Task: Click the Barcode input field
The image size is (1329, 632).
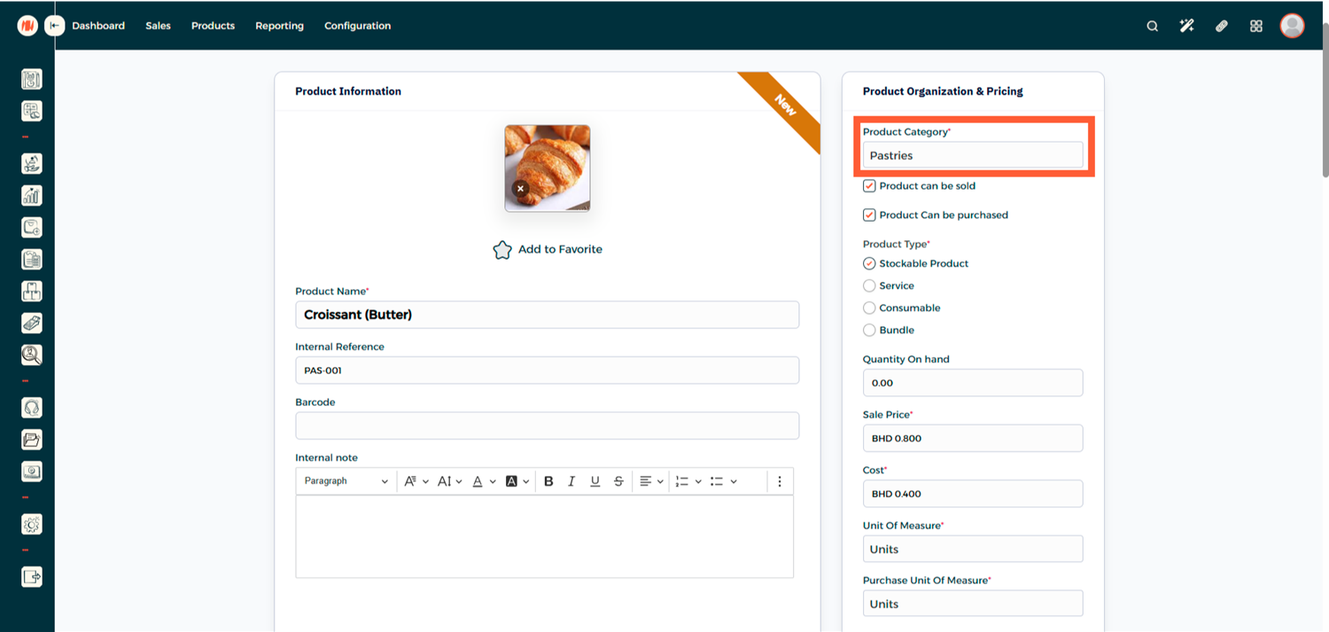Action: coord(547,425)
